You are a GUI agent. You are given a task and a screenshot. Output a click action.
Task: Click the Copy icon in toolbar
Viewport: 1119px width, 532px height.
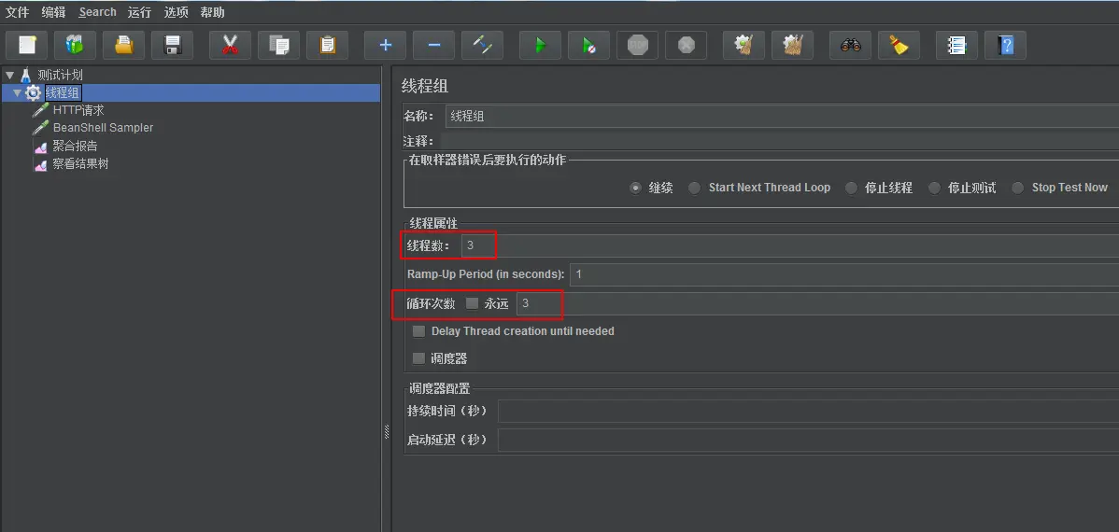tap(279, 45)
